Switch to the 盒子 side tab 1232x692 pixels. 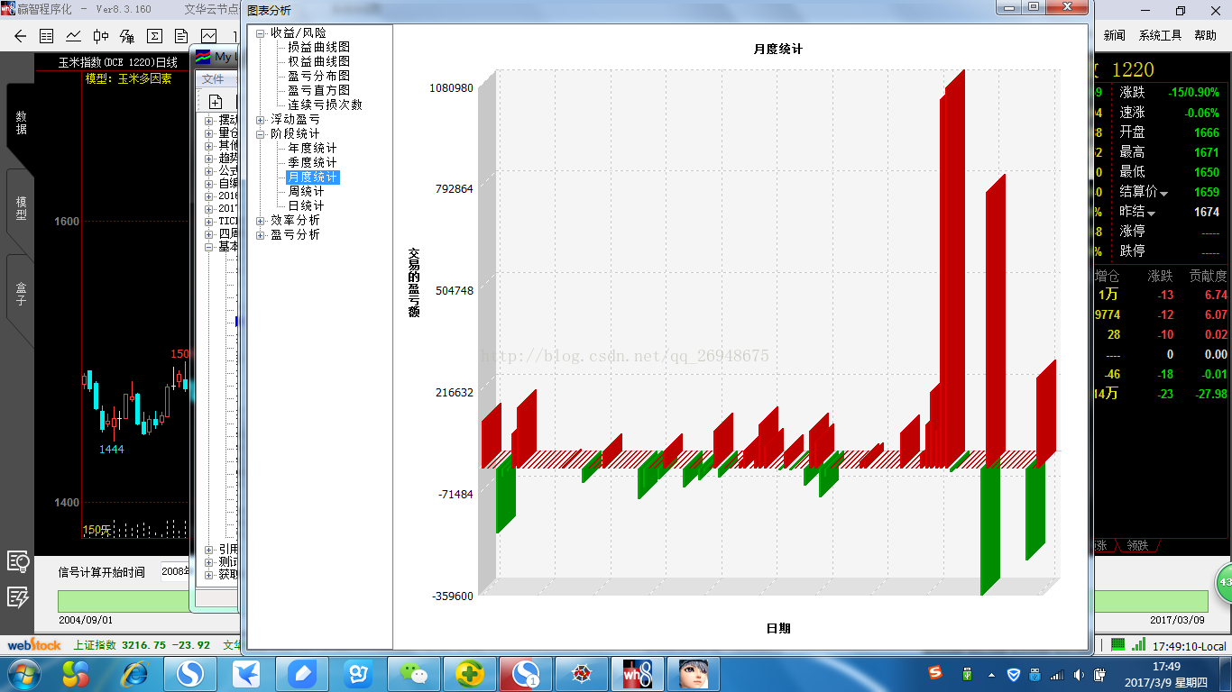point(21,295)
